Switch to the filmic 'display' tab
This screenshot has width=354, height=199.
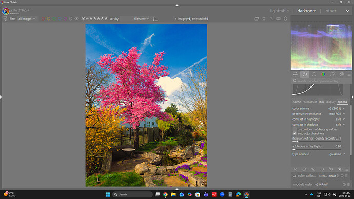point(330,102)
